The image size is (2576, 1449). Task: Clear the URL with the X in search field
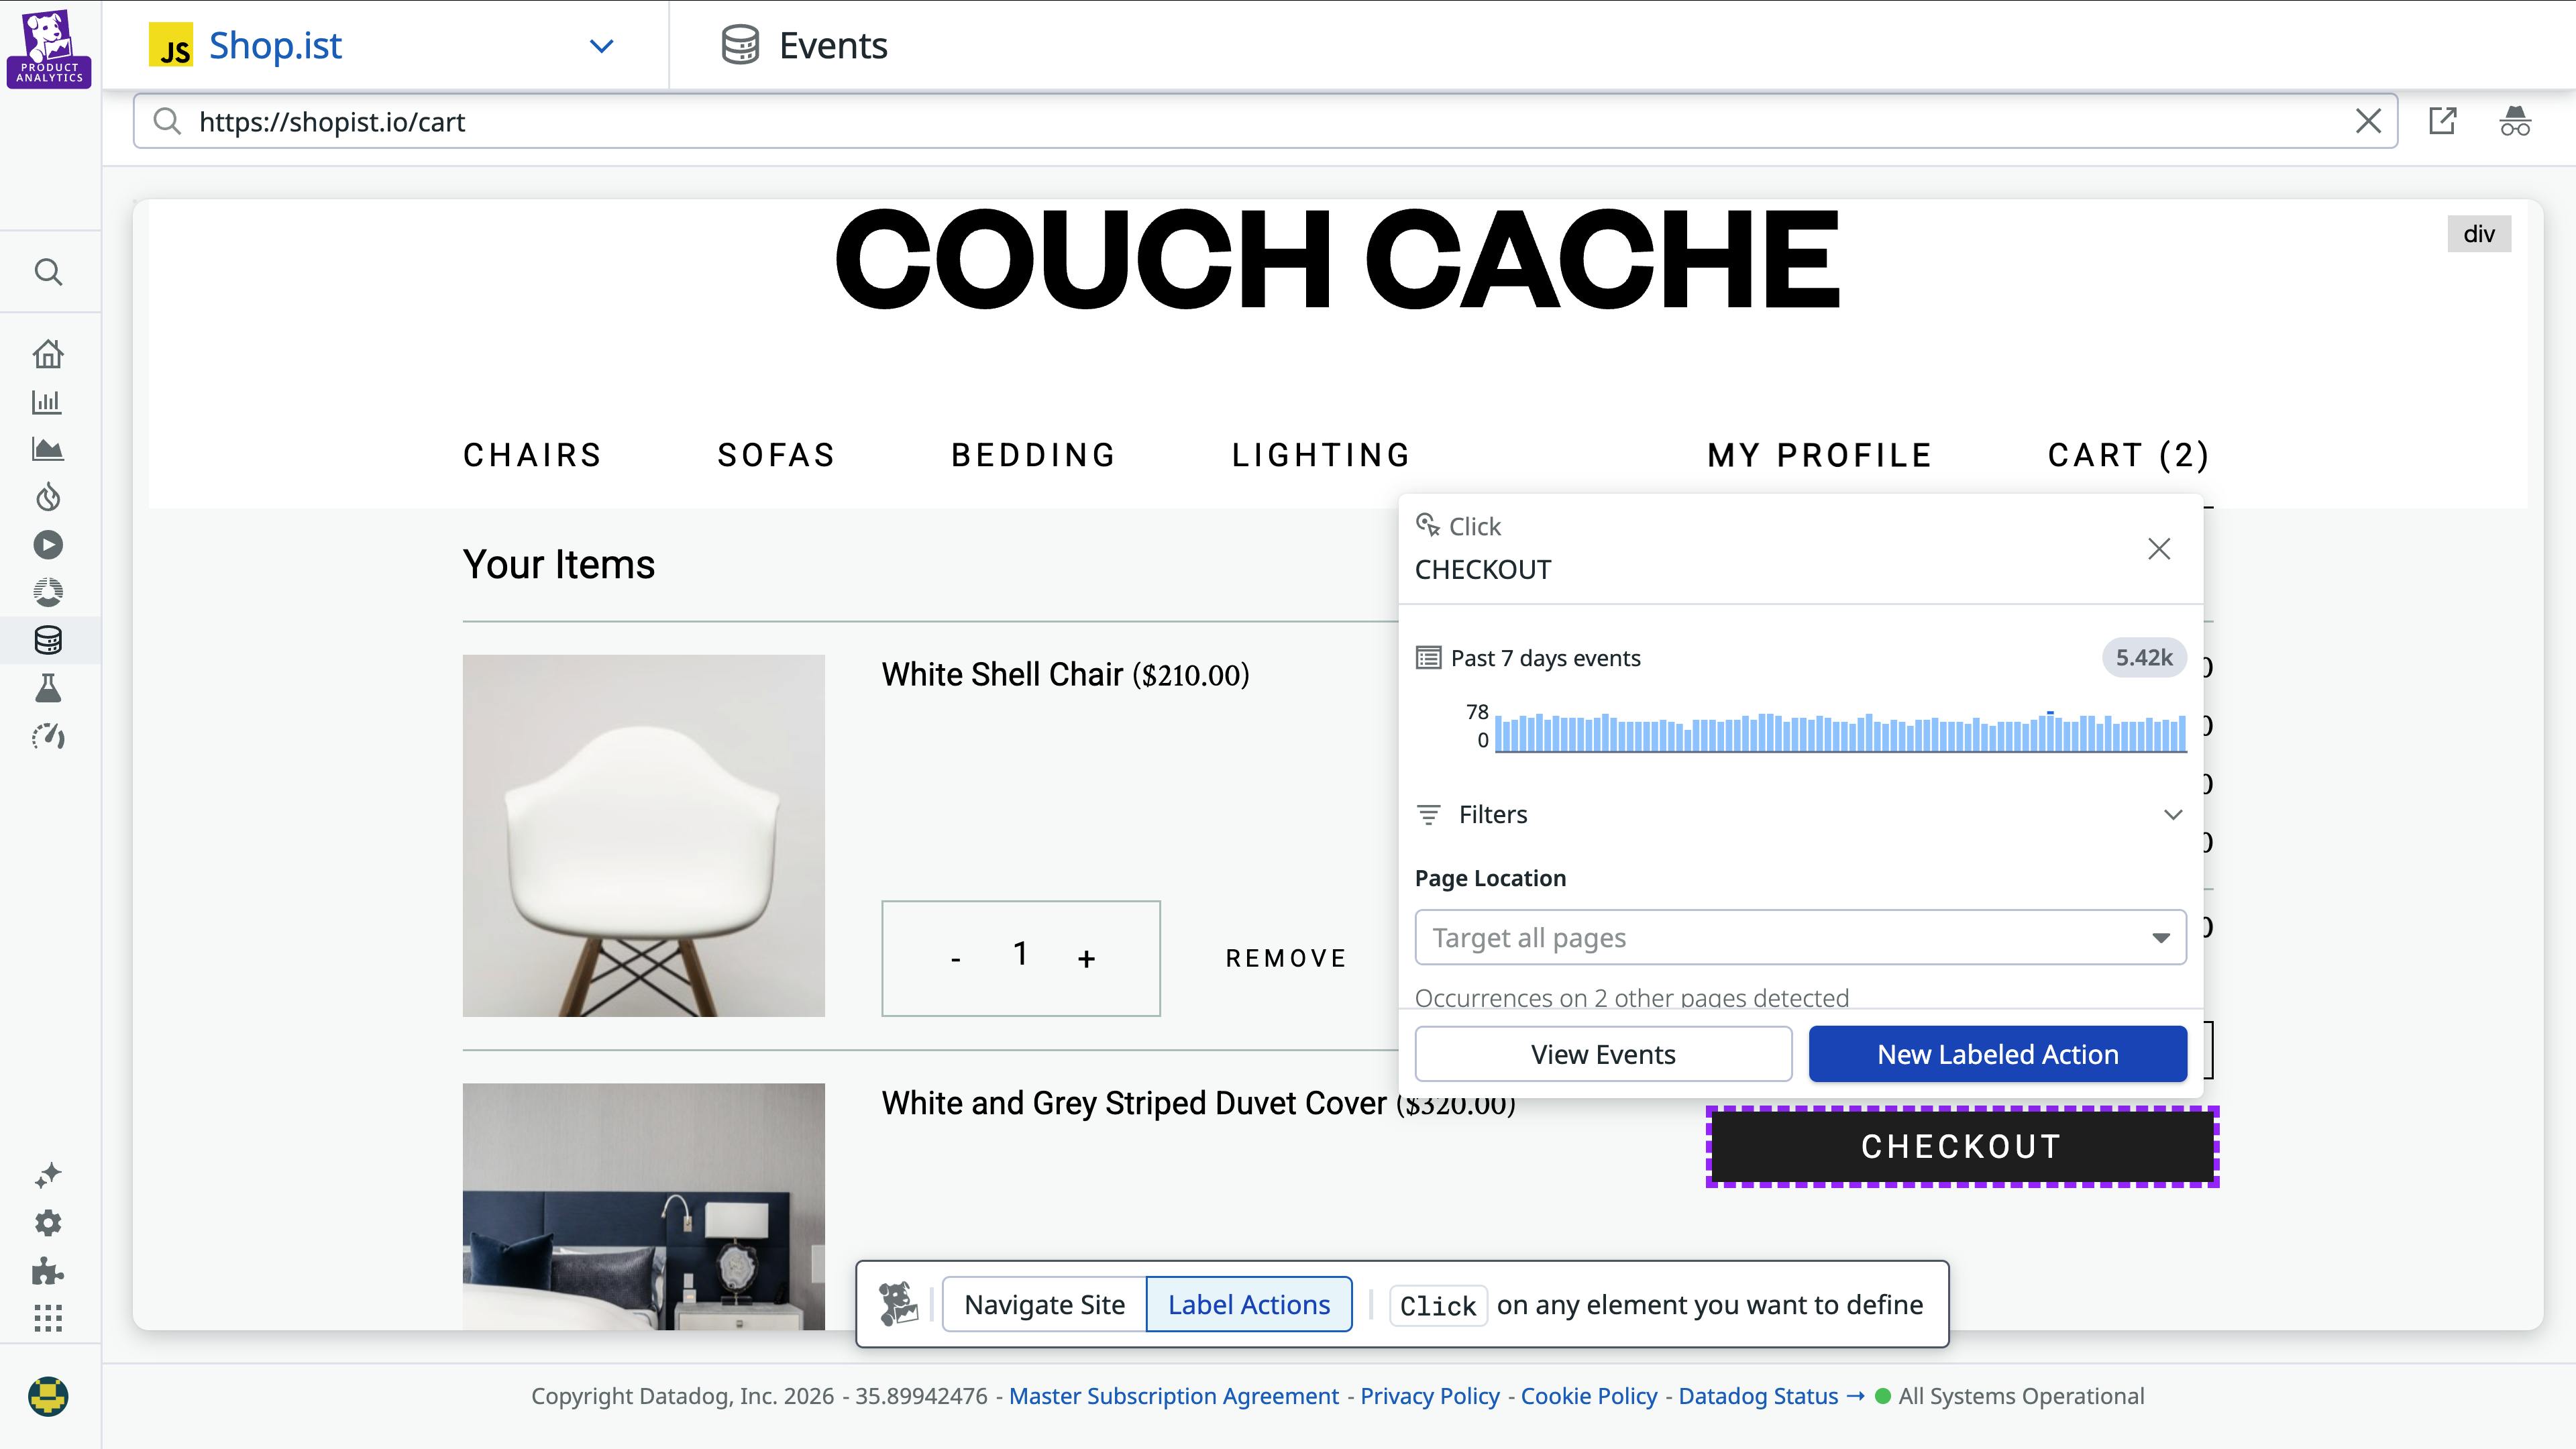(x=2368, y=120)
